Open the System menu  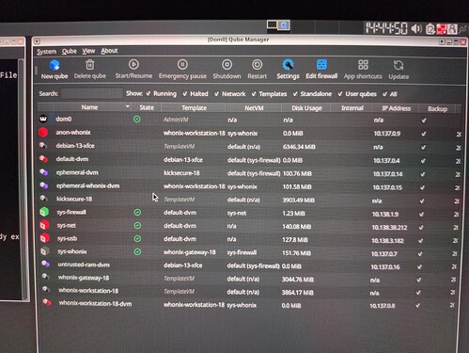pyautogui.click(x=47, y=52)
